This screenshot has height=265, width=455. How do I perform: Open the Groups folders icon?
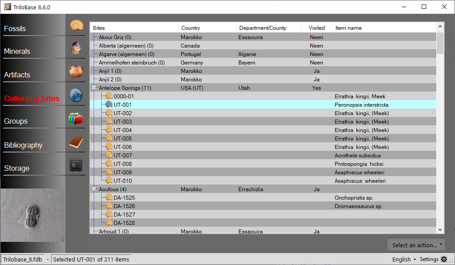[x=76, y=119]
